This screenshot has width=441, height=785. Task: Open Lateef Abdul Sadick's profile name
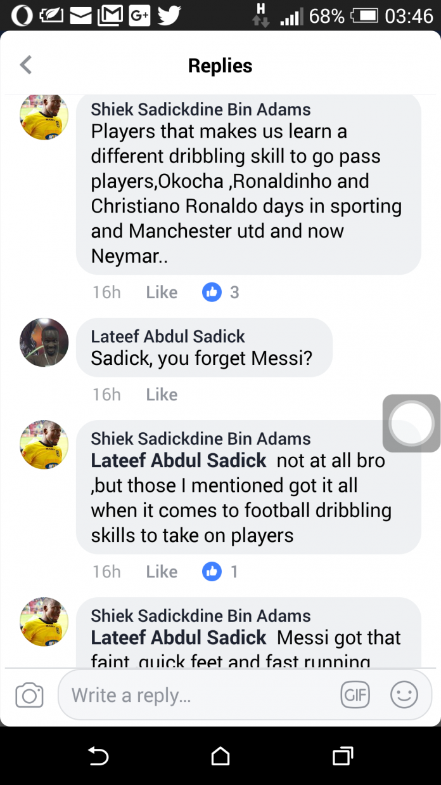click(x=168, y=336)
